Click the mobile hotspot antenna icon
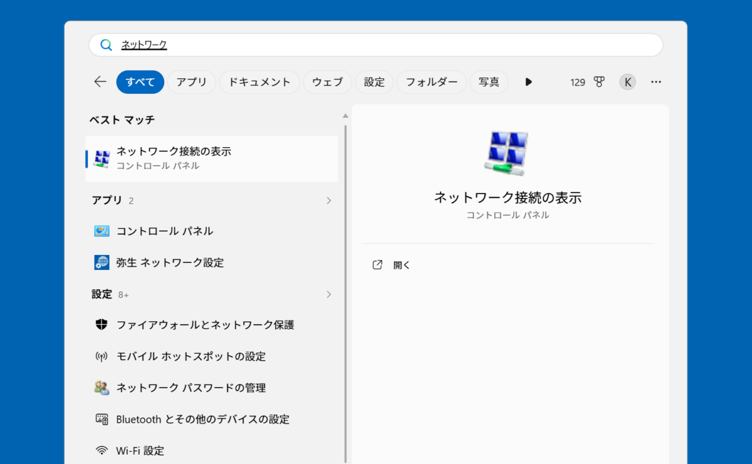The height and width of the screenshot is (464, 752). click(x=102, y=356)
